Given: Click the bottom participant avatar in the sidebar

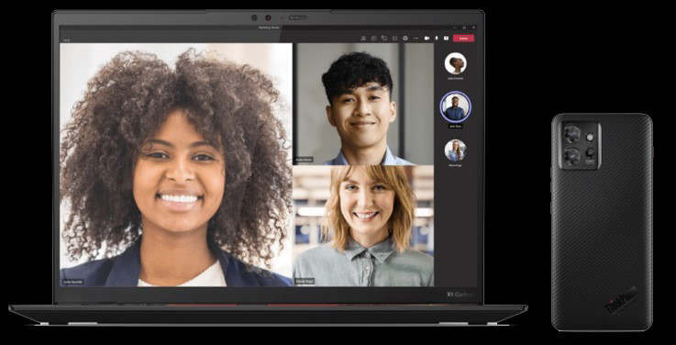Looking at the screenshot, I should click(x=455, y=150).
